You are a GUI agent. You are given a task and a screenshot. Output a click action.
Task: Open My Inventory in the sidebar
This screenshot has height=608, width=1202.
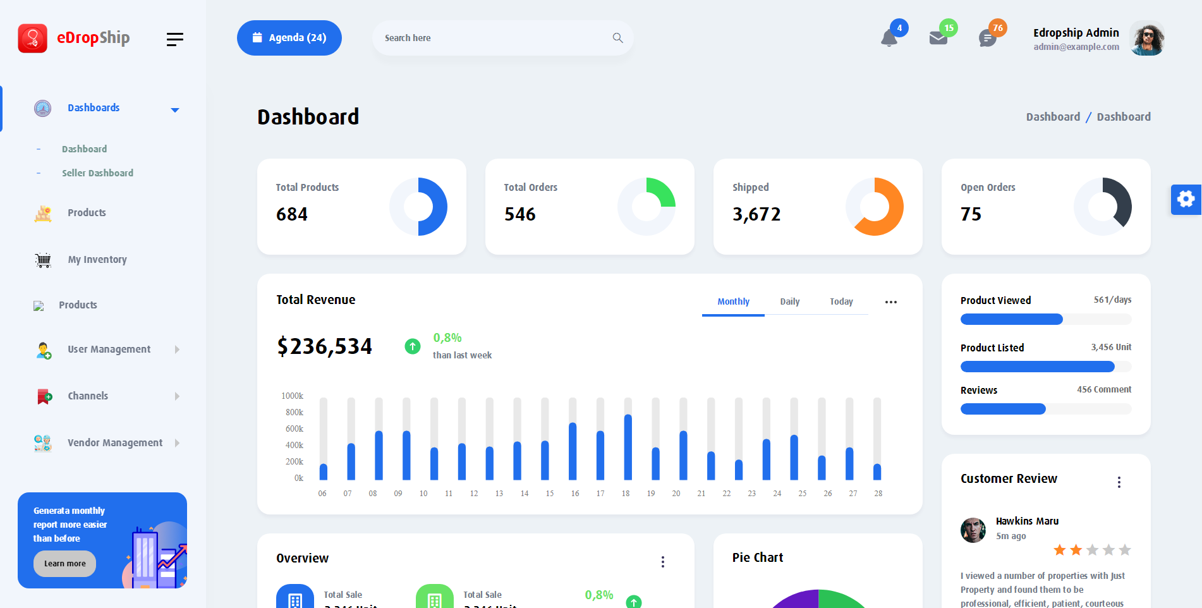coord(97,260)
